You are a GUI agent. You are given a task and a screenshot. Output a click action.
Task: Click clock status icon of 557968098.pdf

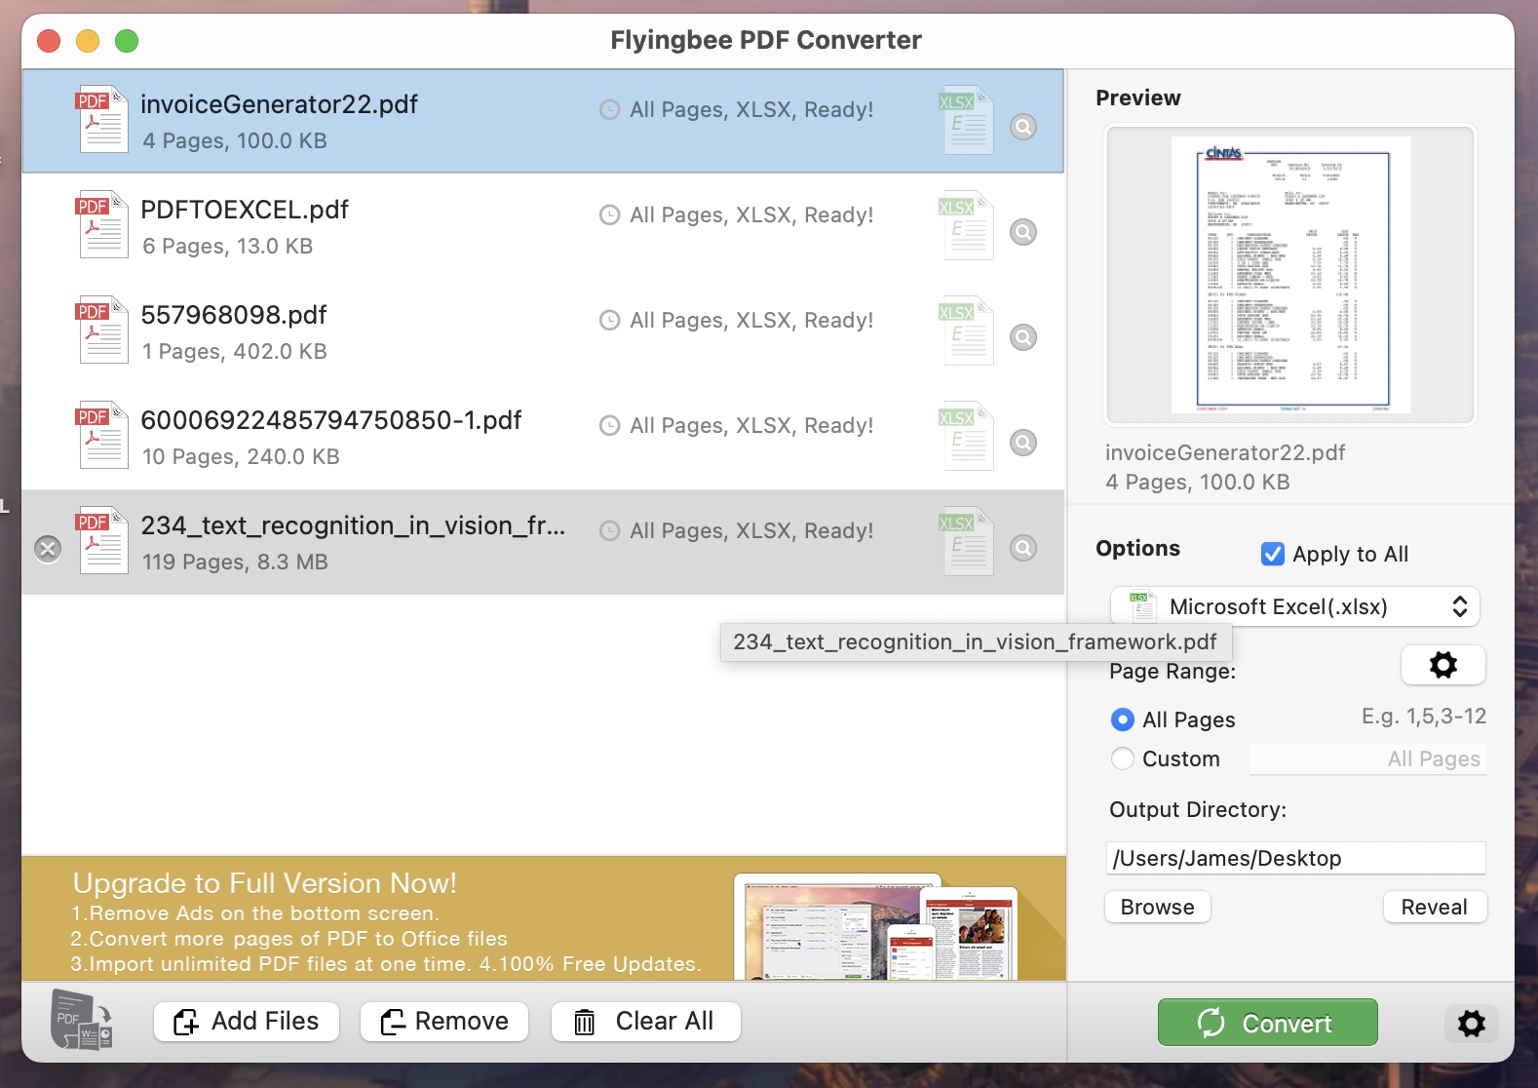click(x=609, y=321)
